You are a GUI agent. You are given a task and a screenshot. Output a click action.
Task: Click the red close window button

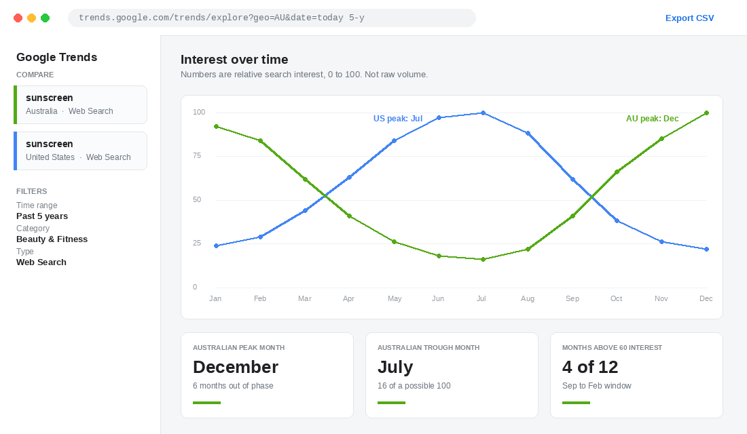coord(18,18)
